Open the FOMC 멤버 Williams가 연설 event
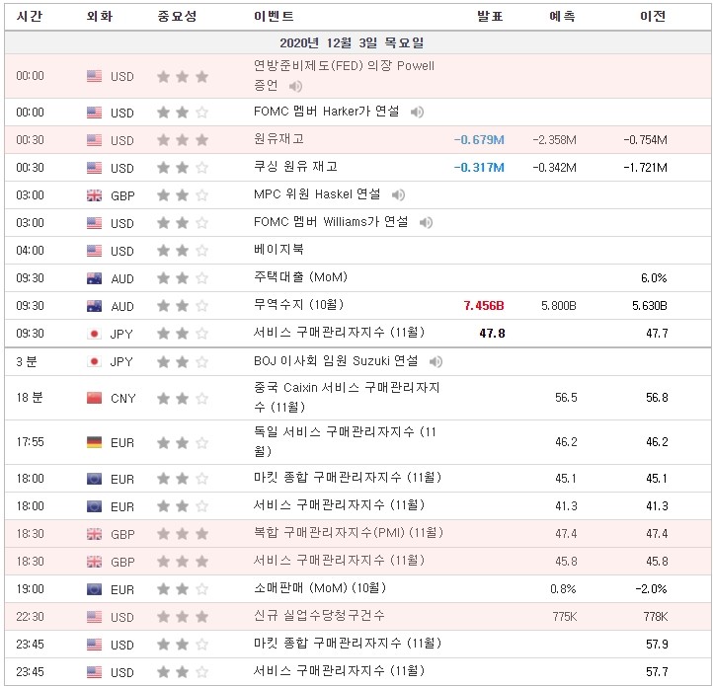This screenshot has width=713, height=686. pyautogui.click(x=331, y=222)
